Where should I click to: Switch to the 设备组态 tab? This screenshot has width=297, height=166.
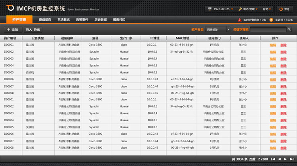[45, 19]
